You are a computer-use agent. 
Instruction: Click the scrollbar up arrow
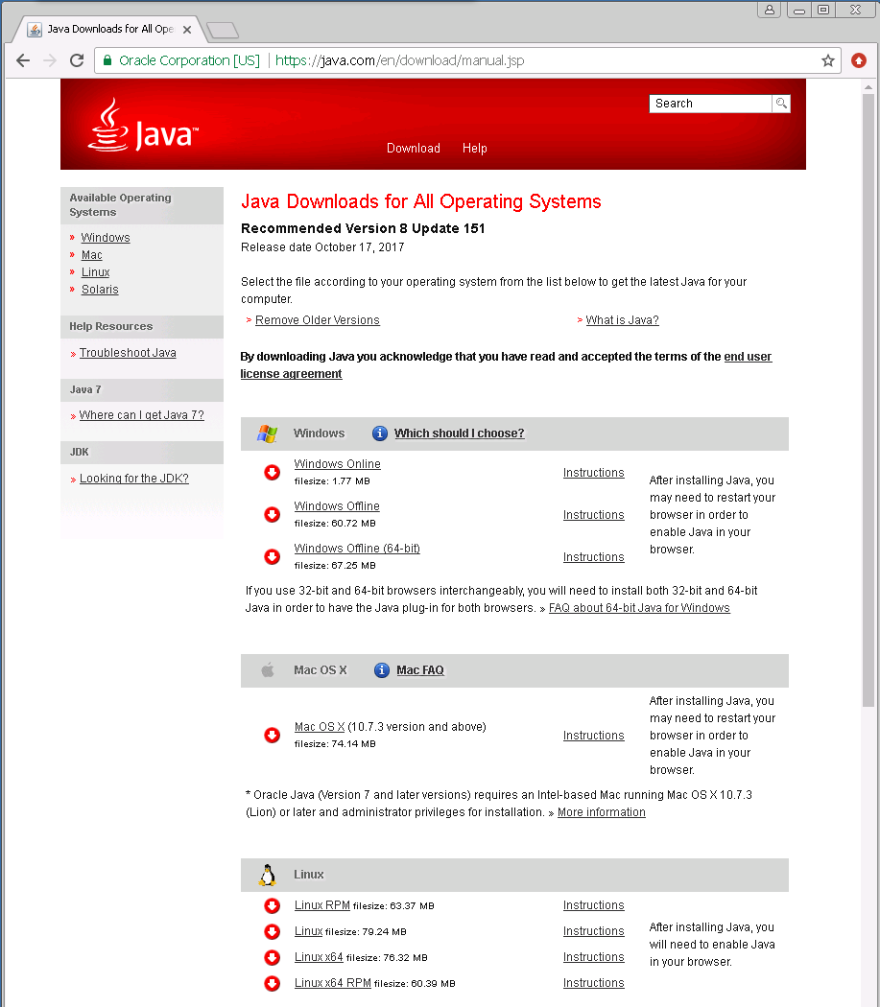pyautogui.click(x=868, y=86)
